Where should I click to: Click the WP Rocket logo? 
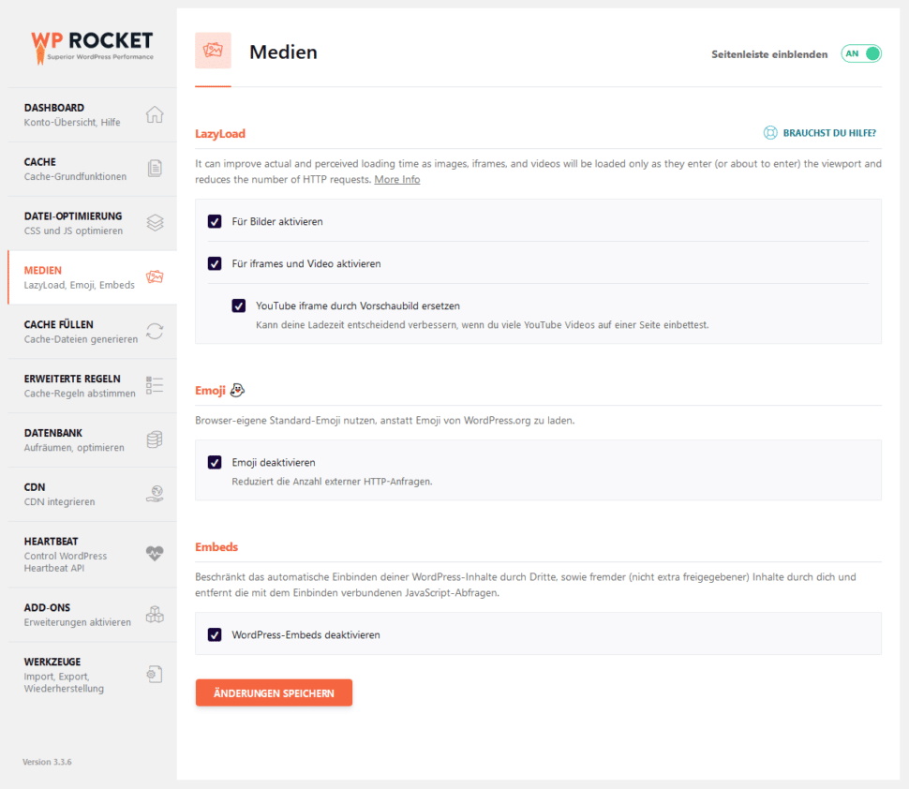click(x=92, y=48)
